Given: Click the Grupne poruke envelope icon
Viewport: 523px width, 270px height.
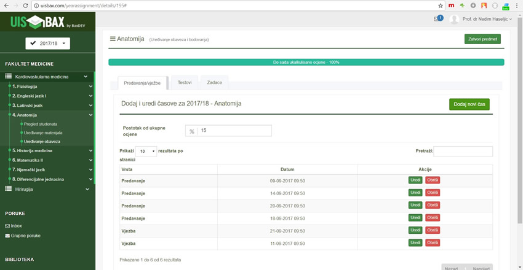Looking at the screenshot, I should (x=7, y=236).
